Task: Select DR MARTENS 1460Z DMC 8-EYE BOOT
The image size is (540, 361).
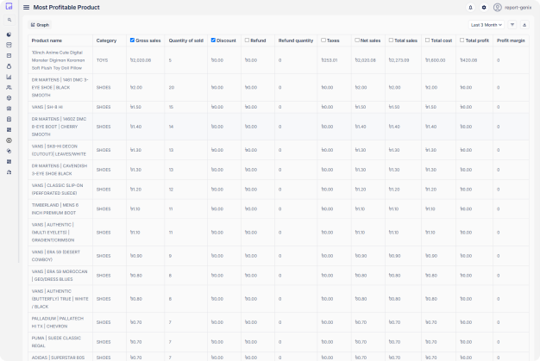Action: click(x=59, y=127)
